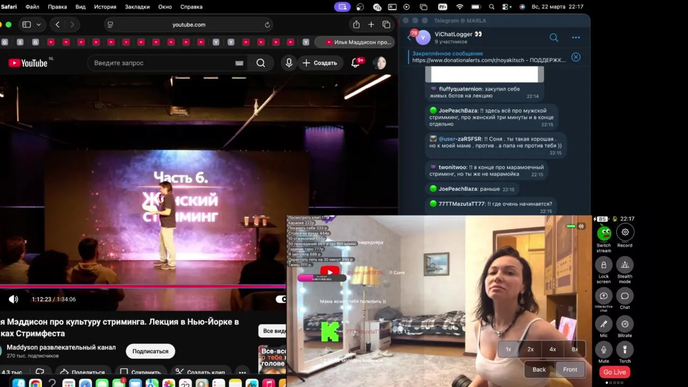Toggle the Safari sidebar

pos(26,25)
